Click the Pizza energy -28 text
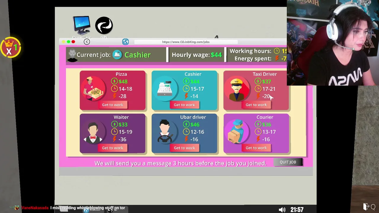Screen dimensions: 379x213 click(122, 96)
